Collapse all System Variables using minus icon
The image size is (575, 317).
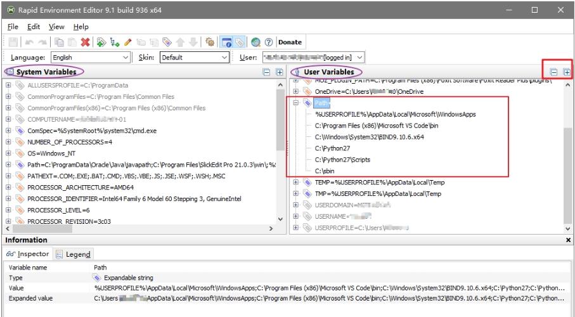(x=267, y=72)
